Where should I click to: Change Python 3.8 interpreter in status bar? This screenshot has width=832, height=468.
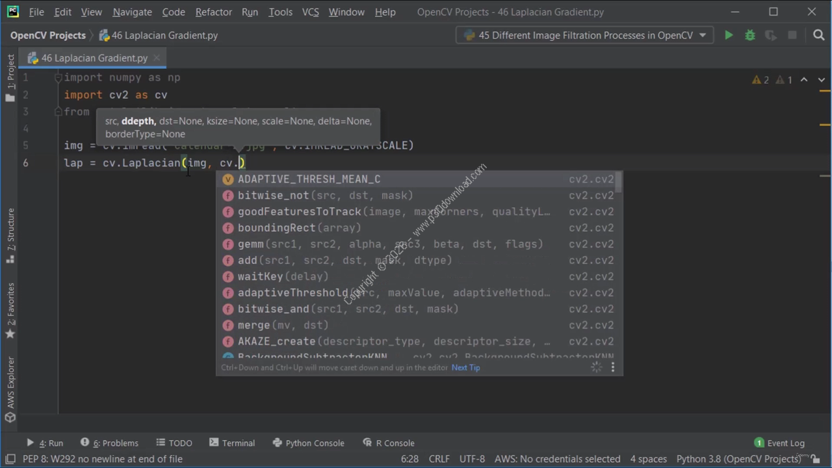pos(738,459)
